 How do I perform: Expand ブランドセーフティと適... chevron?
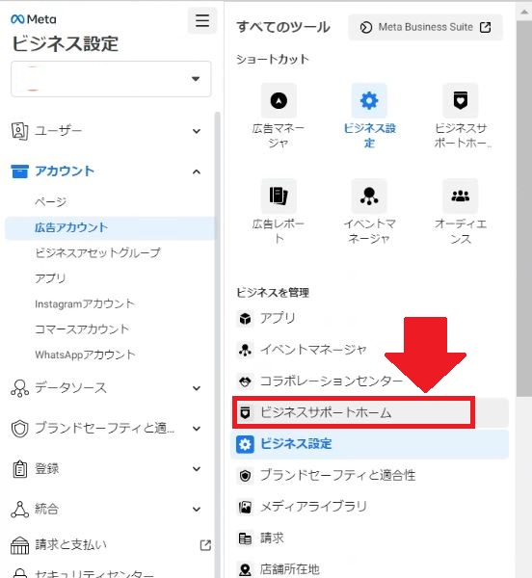(x=197, y=429)
